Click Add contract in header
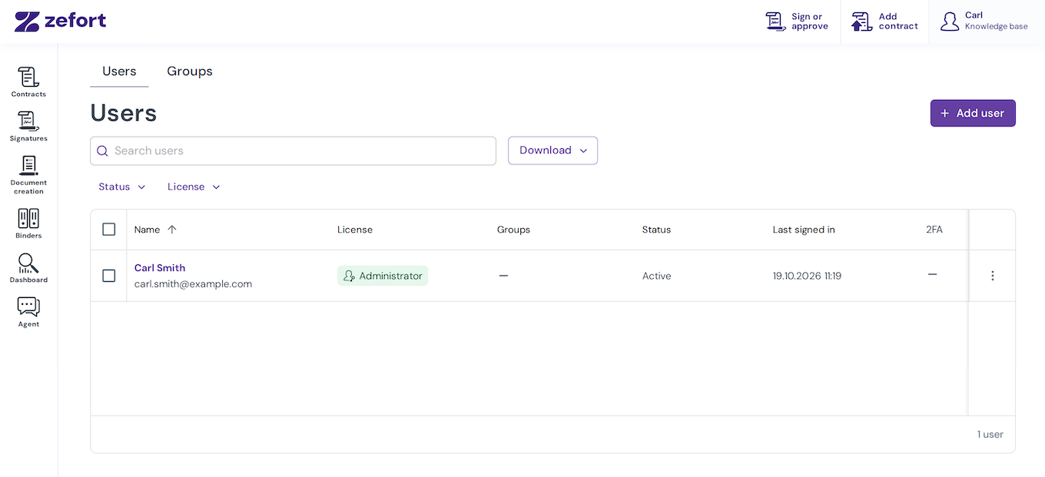Viewport: 1045px width, 477px height. pyautogui.click(x=884, y=22)
